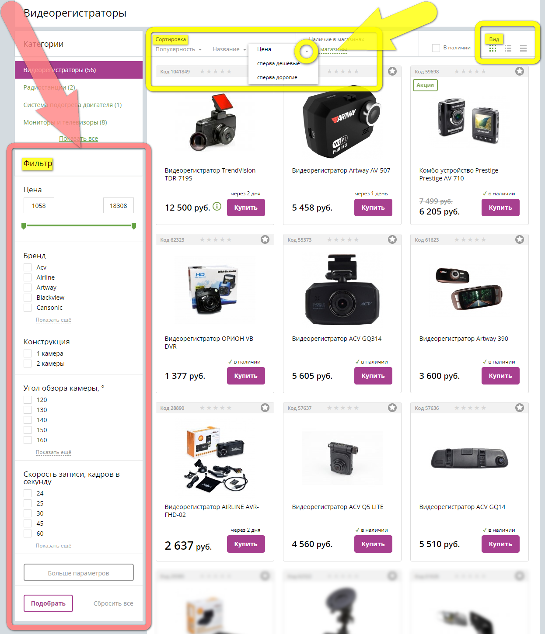
Task: Open the Радиостанции (2) category
Action: tap(49, 87)
